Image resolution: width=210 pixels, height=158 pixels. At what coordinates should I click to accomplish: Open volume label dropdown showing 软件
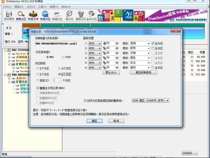tap(149, 48)
